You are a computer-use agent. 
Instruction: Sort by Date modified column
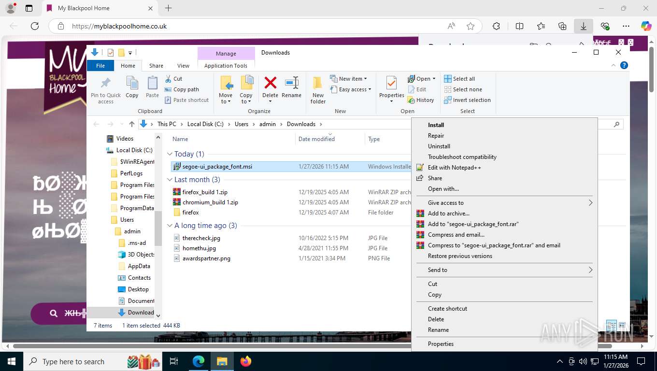[x=330, y=139]
